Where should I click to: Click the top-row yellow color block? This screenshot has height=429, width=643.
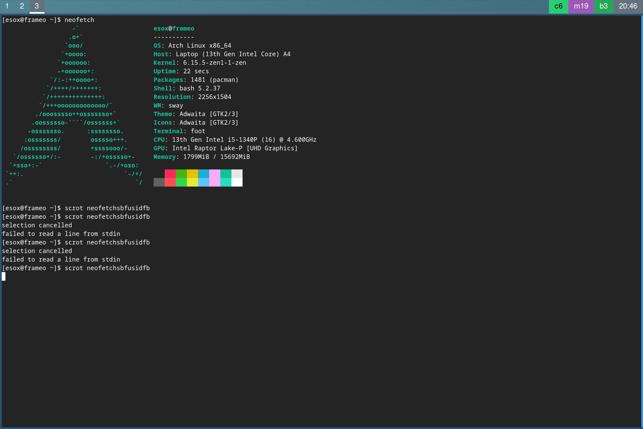192,174
